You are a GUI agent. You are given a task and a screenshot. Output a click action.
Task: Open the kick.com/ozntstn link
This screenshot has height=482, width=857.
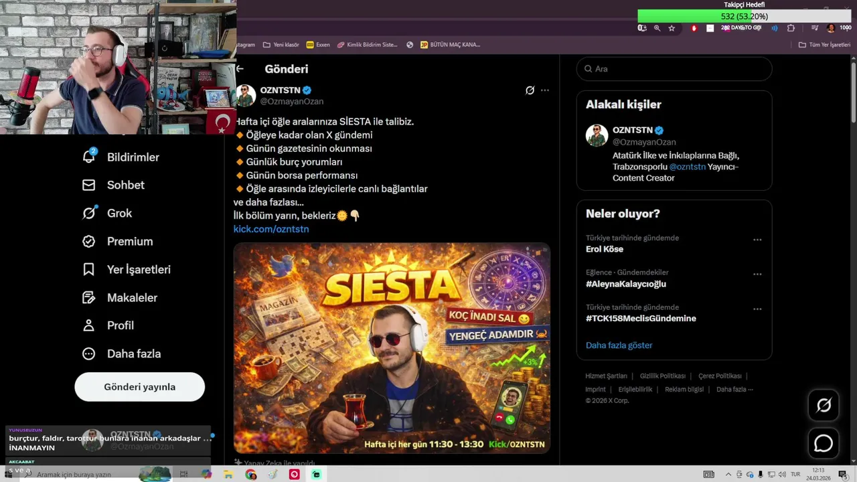(271, 229)
